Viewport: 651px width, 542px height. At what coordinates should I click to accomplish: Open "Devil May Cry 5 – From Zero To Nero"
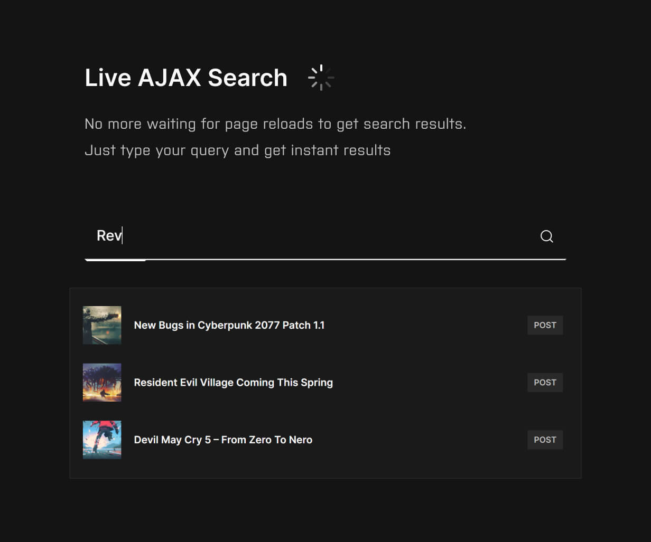pos(223,440)
